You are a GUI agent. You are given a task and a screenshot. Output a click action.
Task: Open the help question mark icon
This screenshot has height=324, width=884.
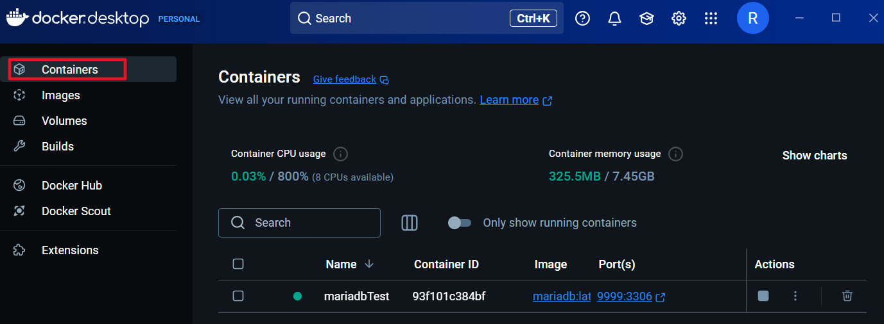tap(582, 19)
